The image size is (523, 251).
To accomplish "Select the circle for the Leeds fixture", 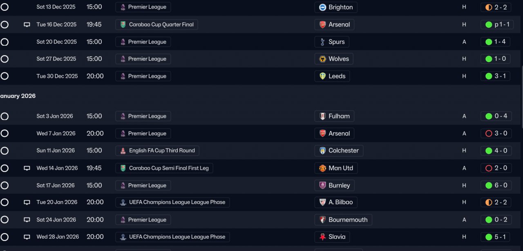I will 4,76.
